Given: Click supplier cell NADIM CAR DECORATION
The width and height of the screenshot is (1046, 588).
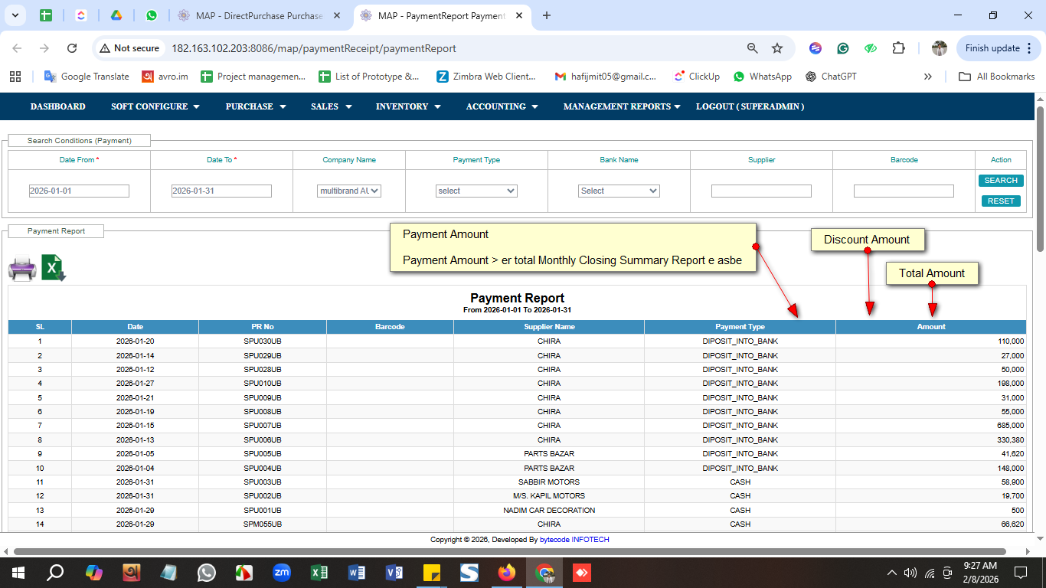Looking at the screenshot, I should click(549, 510).
